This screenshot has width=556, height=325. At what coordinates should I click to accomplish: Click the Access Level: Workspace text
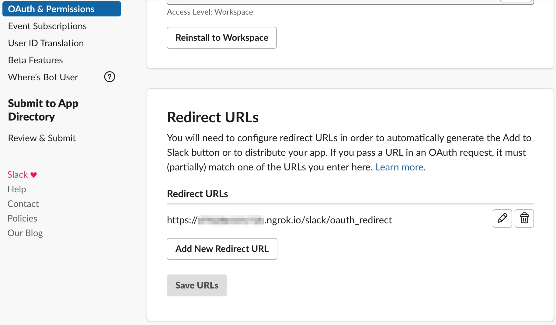(x=210, y=12)
